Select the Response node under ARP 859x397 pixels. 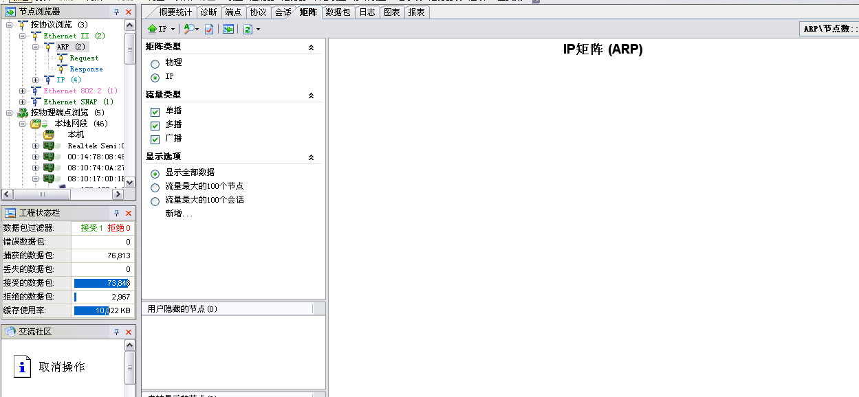click(86, 69)
